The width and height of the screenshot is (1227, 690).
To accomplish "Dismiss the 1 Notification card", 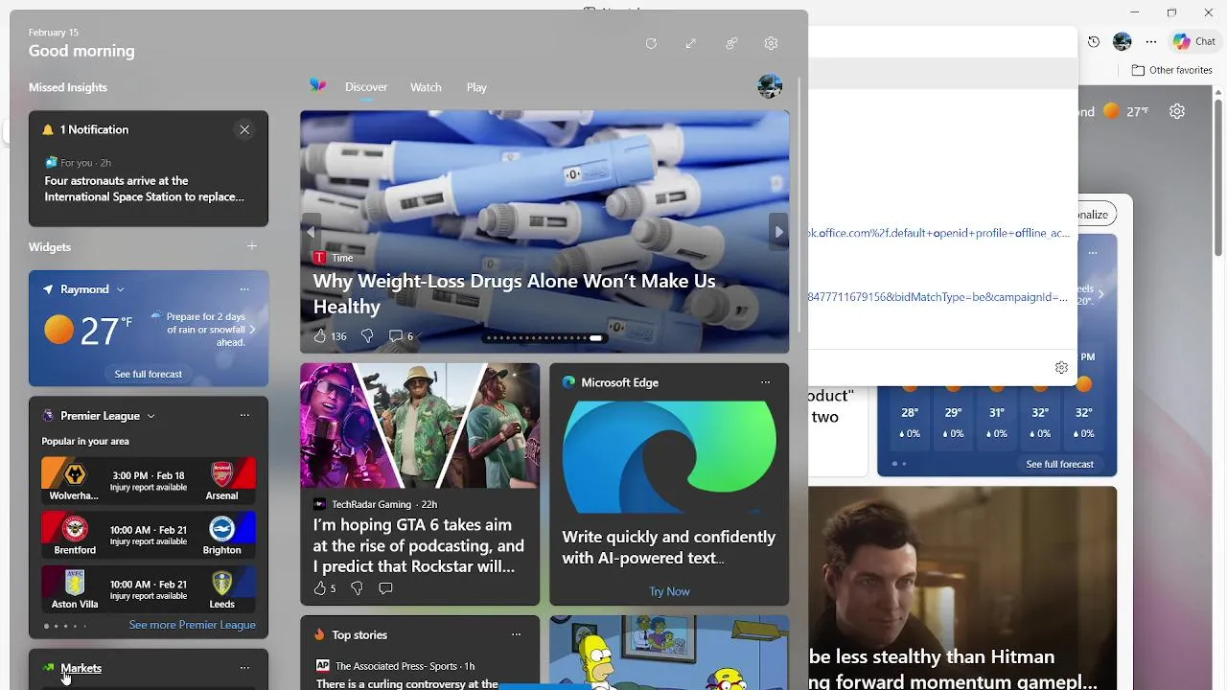I will coord(244,129).
